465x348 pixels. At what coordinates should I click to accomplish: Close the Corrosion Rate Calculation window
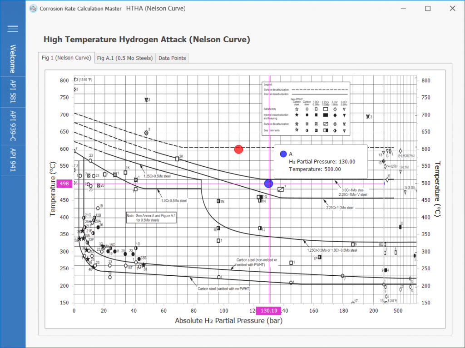coord(452,9)
